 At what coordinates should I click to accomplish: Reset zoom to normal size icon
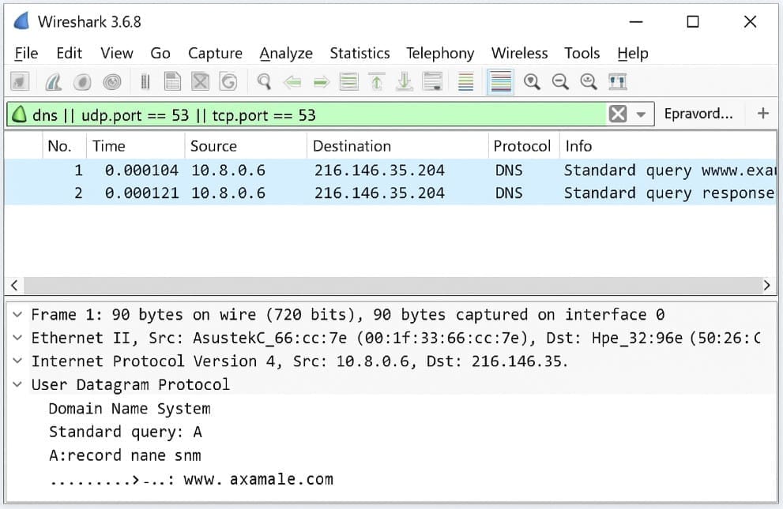click(589, 82)
